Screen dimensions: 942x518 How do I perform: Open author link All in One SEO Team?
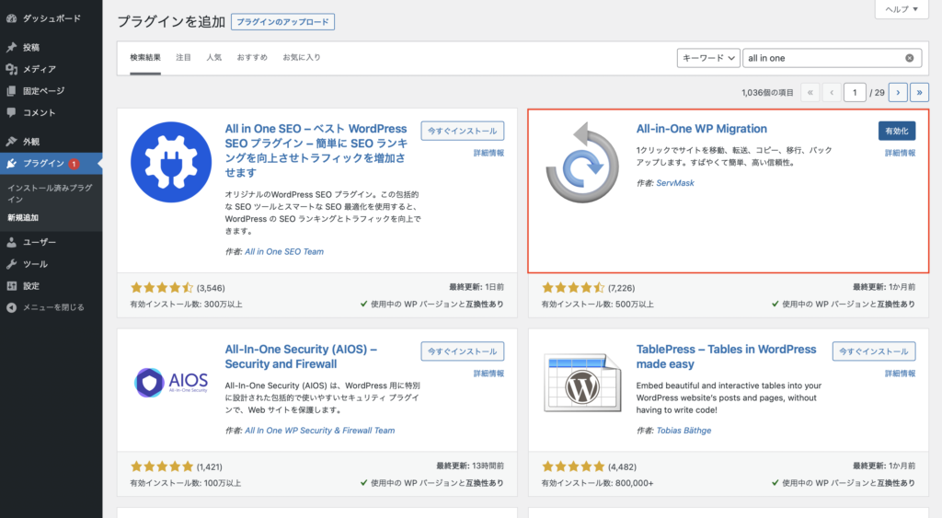[284, 252]
